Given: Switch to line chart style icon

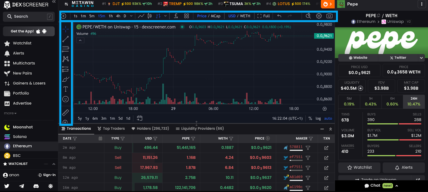Looking at the screenshot, I should (x=141, y=16).
